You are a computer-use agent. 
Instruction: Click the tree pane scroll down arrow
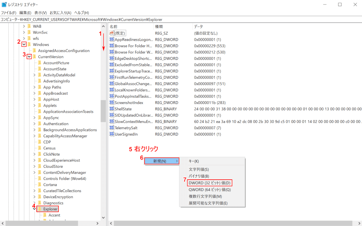click(103, 218)
